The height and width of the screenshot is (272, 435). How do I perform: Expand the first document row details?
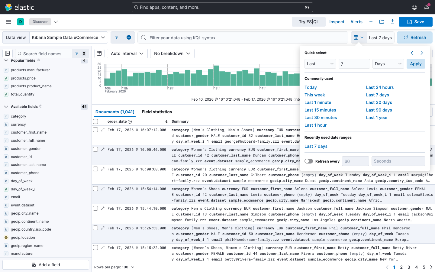103,130
